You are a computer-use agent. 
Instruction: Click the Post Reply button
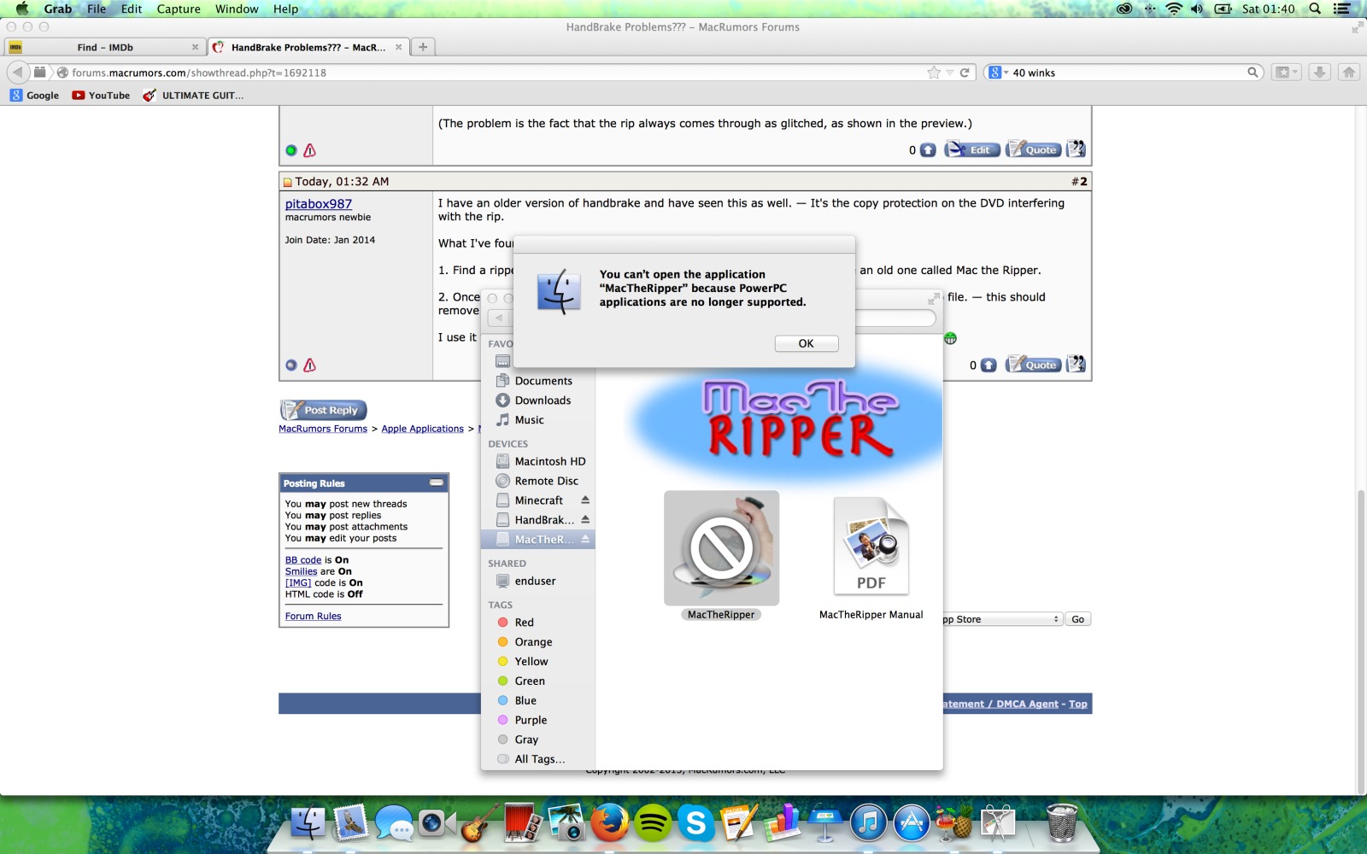coord(324,410)
